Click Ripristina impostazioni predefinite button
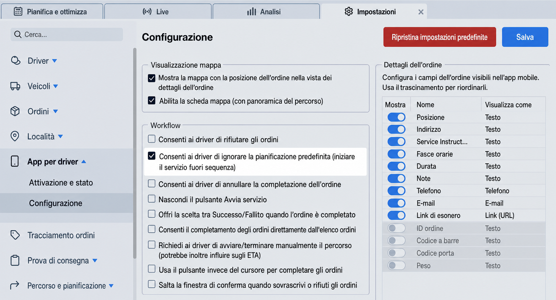Screen dimensions: 556x300 (x=439, y=37)
